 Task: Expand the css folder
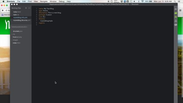point(14,34)
